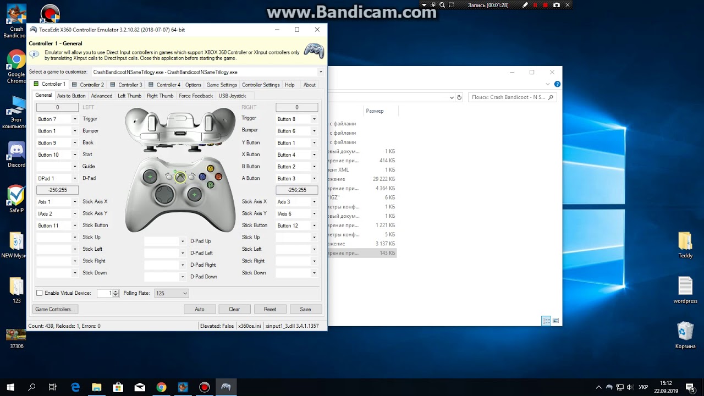The width and height of the screenshot is (704, 396).
Task: Take a Bandicam screenshot with camera icon
Action: pyautogui.click(x=557, y=5)
